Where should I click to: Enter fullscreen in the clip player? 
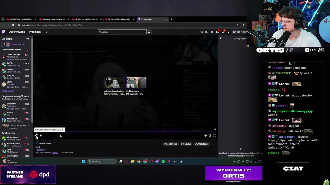click(x=214, y=135)
